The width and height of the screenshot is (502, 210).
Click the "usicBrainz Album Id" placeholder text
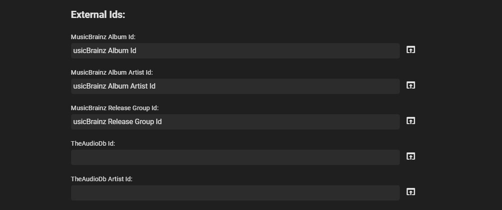104,51
